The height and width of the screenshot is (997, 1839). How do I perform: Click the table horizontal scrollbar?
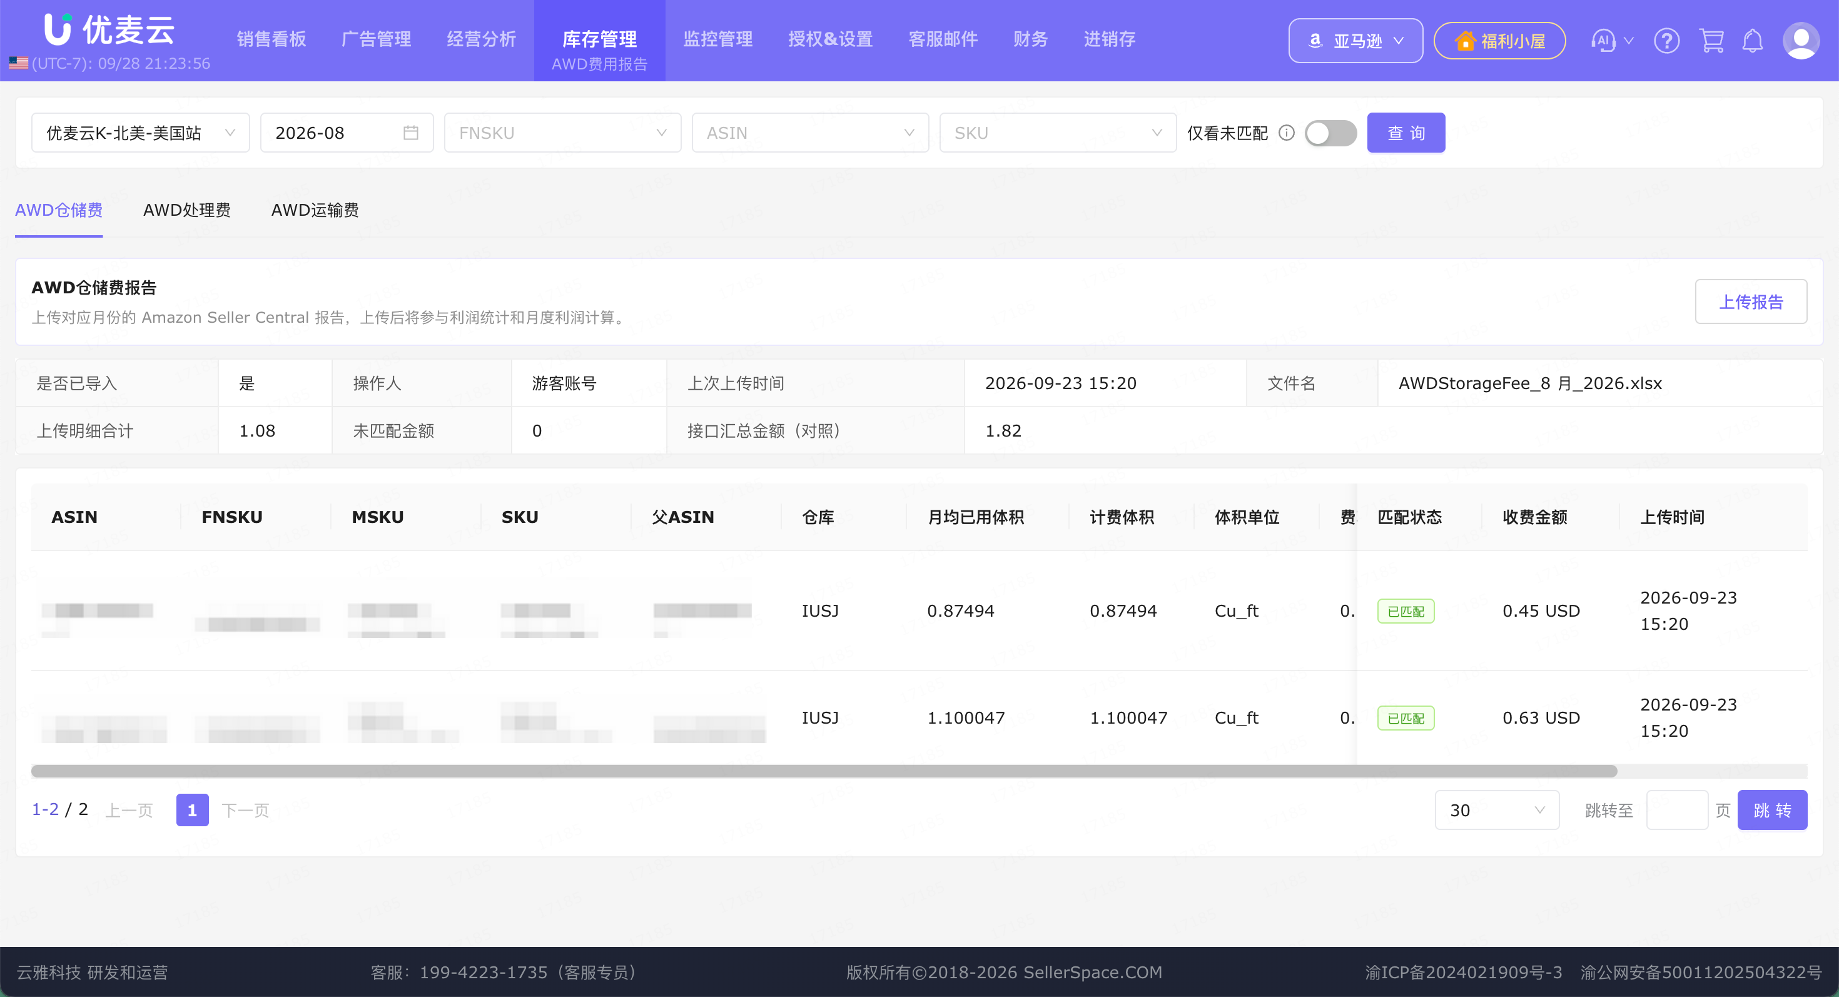tap(824, 771)
